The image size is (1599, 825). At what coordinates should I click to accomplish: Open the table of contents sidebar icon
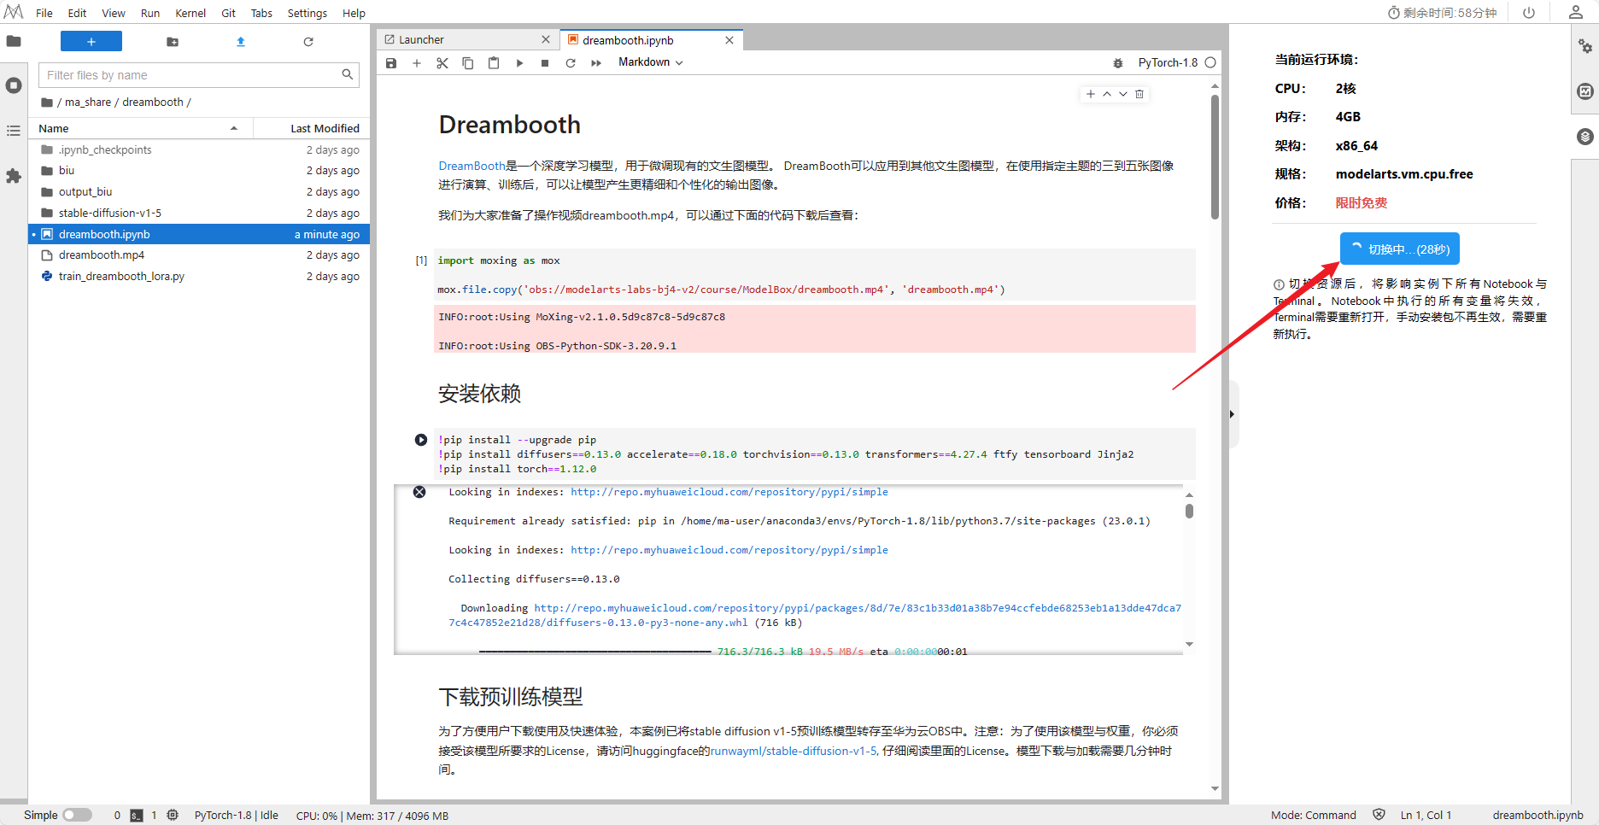(14, 131)
